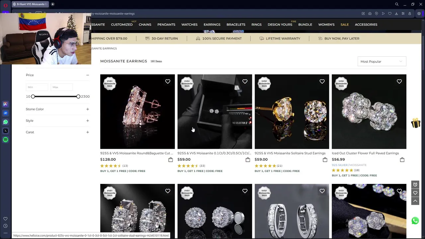The width and height of the screenshot is (425, 239).
Task: Expand the Stone Color filter
Action: (57, 109)
